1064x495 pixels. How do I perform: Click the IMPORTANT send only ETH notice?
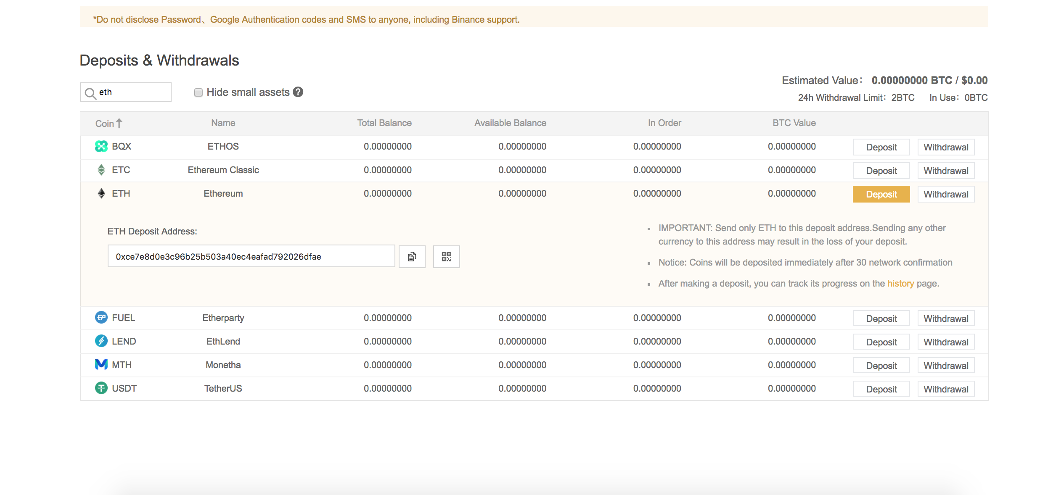[802, 234]
